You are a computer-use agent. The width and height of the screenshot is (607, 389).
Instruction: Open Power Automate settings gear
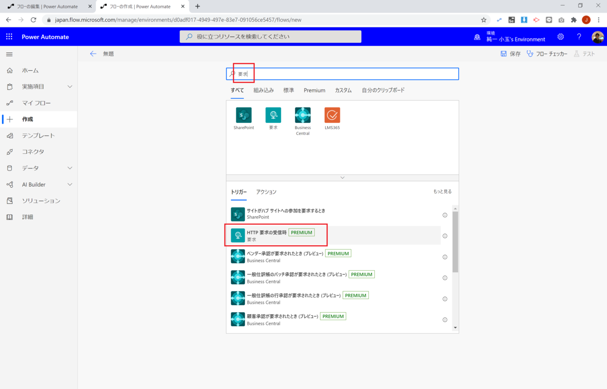(x=560, y=37)
